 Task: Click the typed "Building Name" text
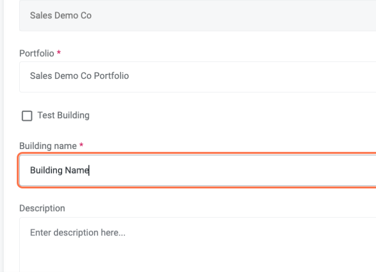point(59,171)
